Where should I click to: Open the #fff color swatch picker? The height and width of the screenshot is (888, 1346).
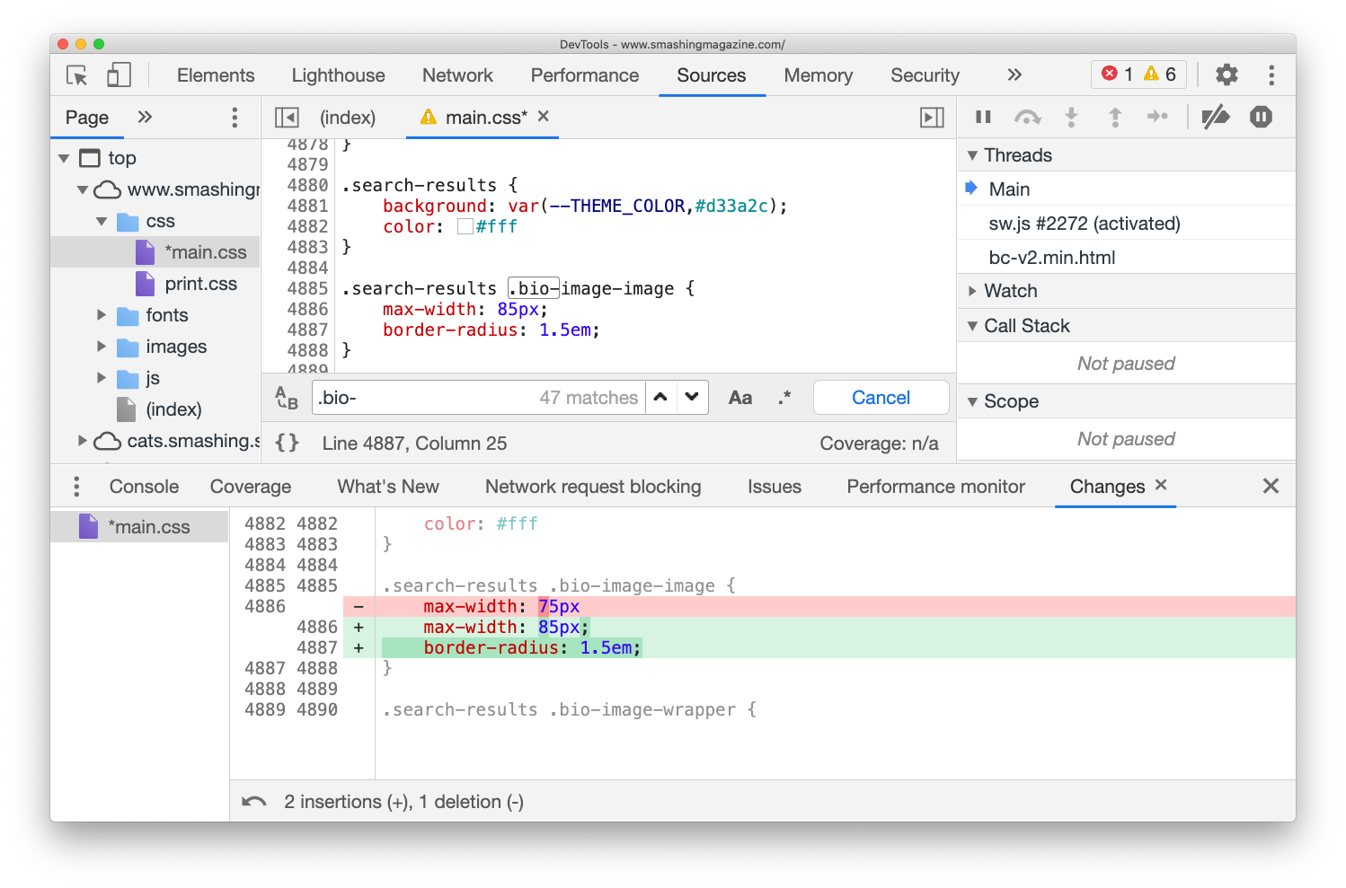465,226
